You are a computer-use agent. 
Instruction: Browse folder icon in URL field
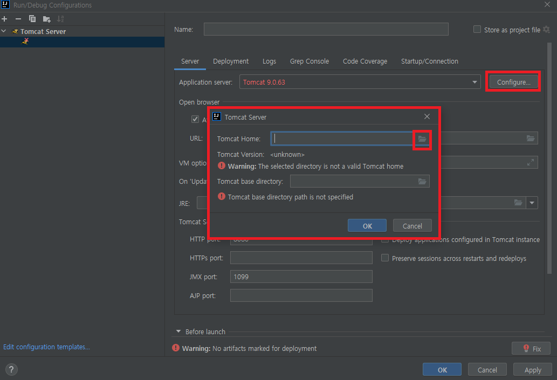(x=531, y=138)
